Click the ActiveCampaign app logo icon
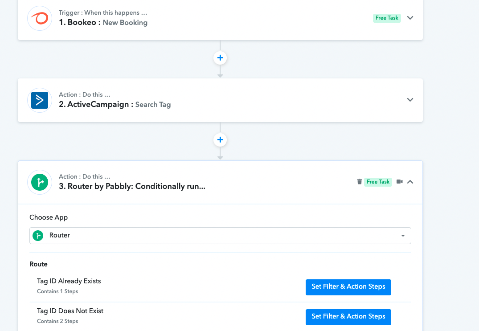Screen dimensions: 479x331 click(x=40, y=100)
